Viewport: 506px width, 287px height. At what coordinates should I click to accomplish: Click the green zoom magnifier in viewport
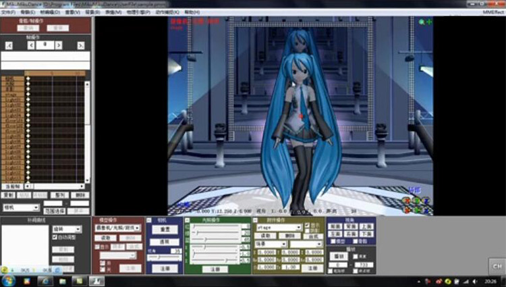coord(422,22)
